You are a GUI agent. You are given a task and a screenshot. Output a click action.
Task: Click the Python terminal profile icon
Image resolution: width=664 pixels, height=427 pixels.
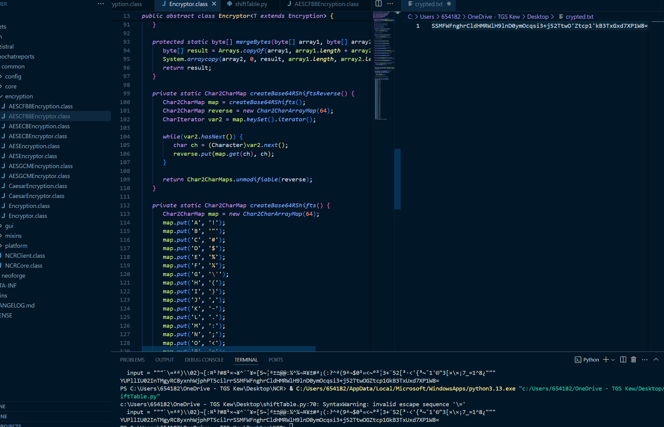pyautogui.click(x=578, y=360)
